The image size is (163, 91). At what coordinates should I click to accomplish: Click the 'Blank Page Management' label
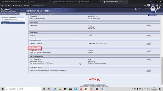(37, 18)
